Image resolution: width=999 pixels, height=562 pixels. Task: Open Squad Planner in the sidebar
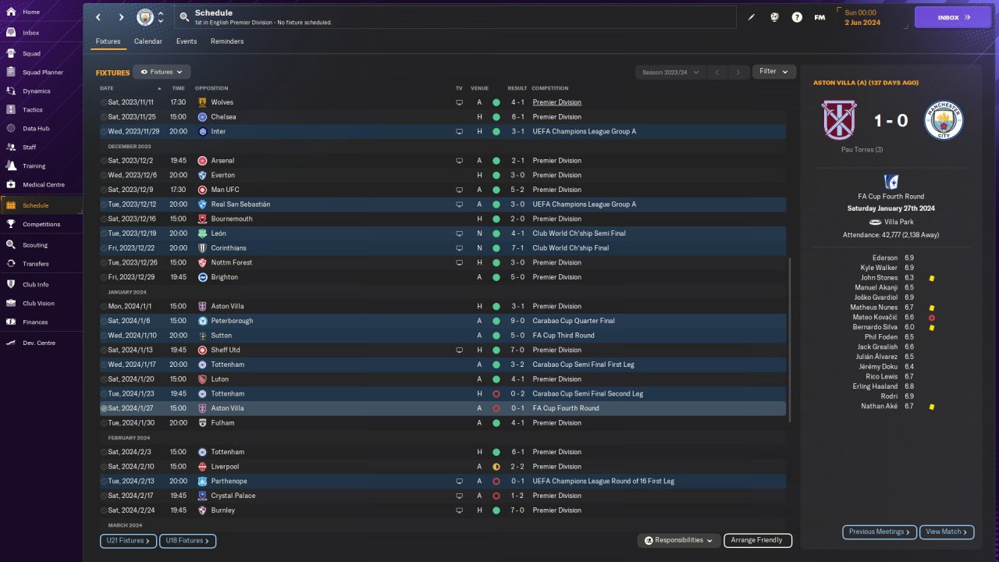click(x=41, y=73)
